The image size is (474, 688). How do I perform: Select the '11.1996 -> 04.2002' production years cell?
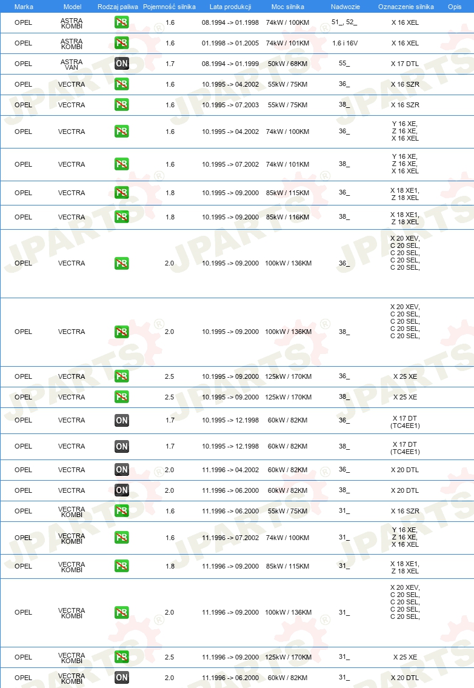pyautogui.click(x=230, y=470)
